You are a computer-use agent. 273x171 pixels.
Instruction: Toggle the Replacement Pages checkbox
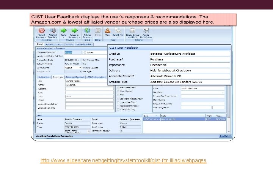118,106
